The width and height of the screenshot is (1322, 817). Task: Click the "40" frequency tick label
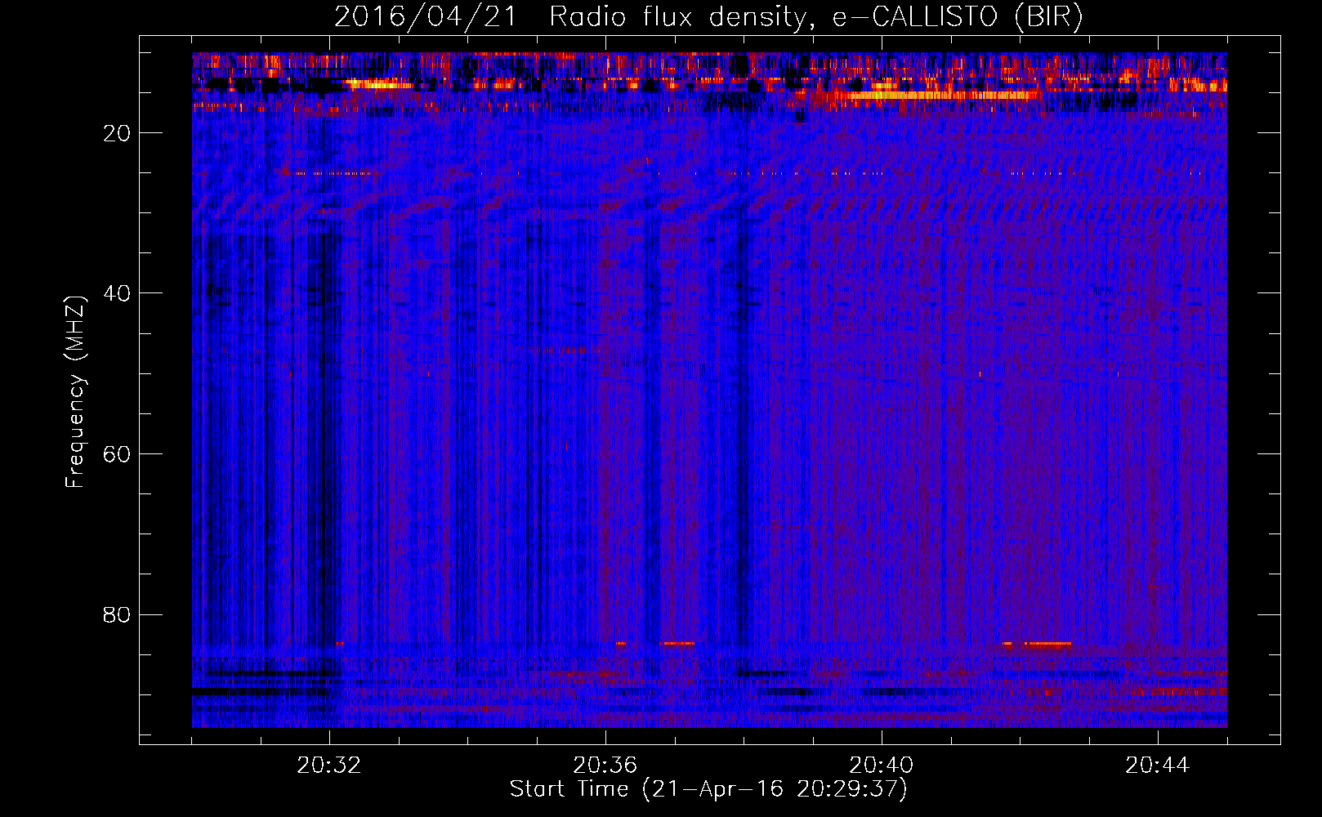click(118, 293)
